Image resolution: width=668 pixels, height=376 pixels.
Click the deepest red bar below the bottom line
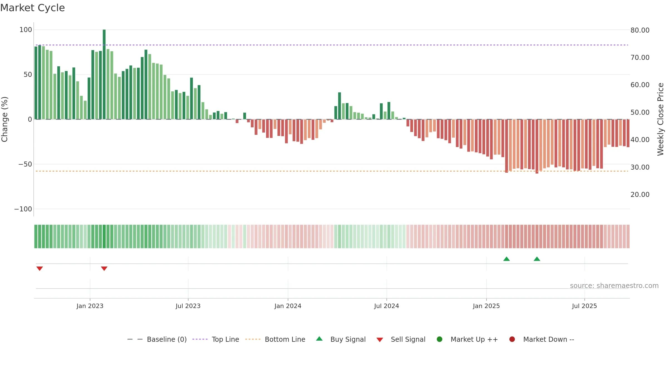point(537,147)
